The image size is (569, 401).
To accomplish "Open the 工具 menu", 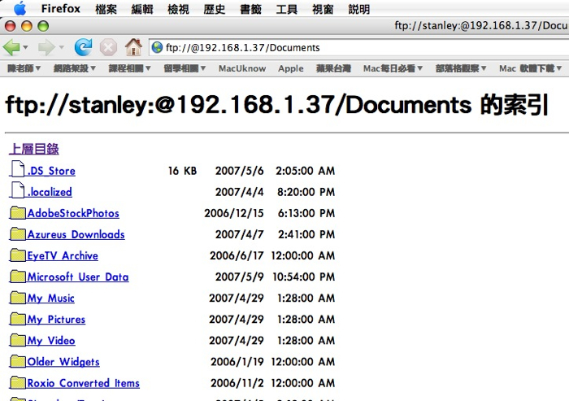I will (286, 9).
